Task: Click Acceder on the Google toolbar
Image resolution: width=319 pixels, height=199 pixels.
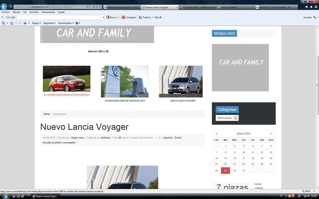Action: click(307, 17)
